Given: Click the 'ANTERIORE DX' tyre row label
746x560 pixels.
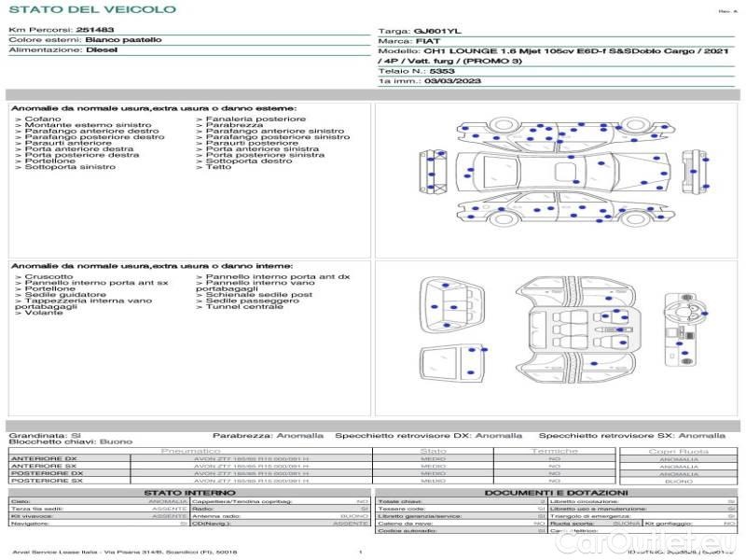Looking at the screenshot, I should 44,458.
